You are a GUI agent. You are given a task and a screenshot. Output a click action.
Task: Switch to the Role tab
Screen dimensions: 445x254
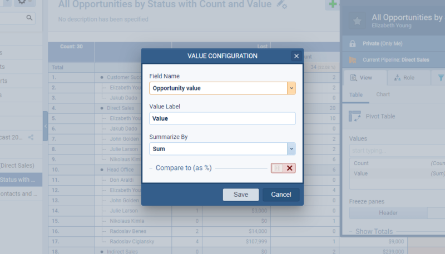point(409,78)
